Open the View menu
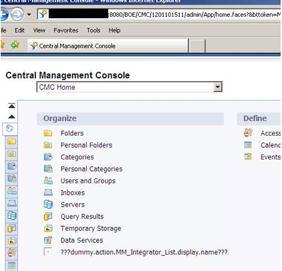This screenshot has height=271, width=282. (x=39, y=30)
